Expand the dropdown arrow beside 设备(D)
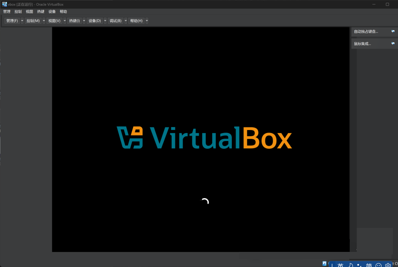This screenshot has height=267, width=398. tap(105, 21)
